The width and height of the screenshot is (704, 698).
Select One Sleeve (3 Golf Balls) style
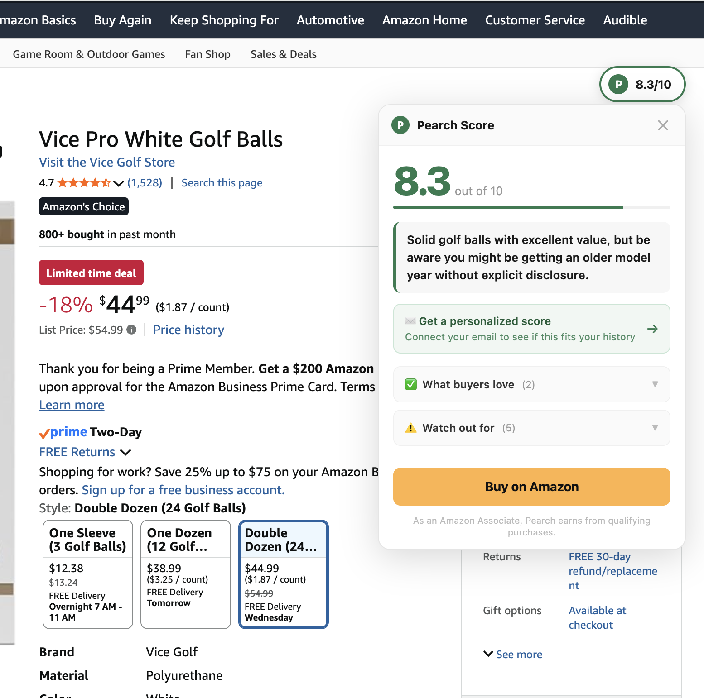tap(88, 574)
